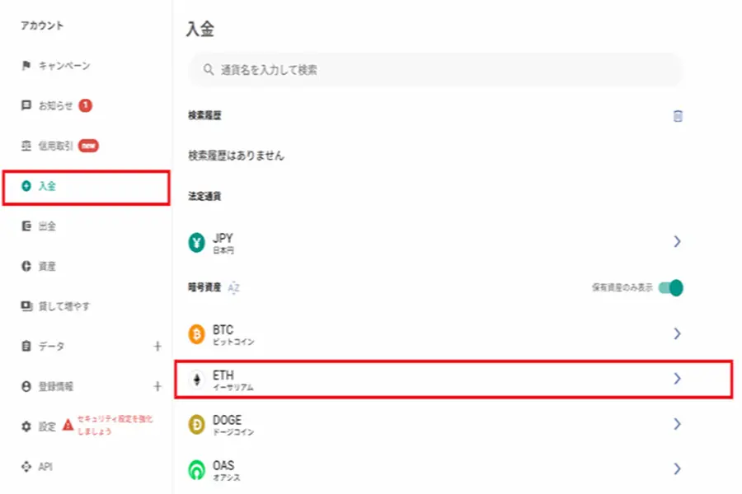
Task: Click the お知らせ notifications icon with badge
Action: point(26,105)
